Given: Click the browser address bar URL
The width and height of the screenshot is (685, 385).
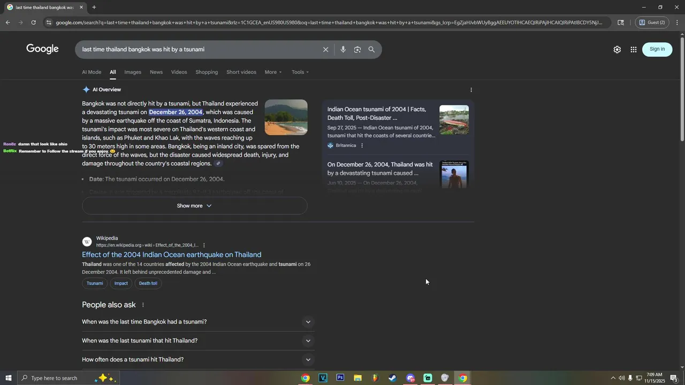Looking at the screenshot, I should click(329, 22).
